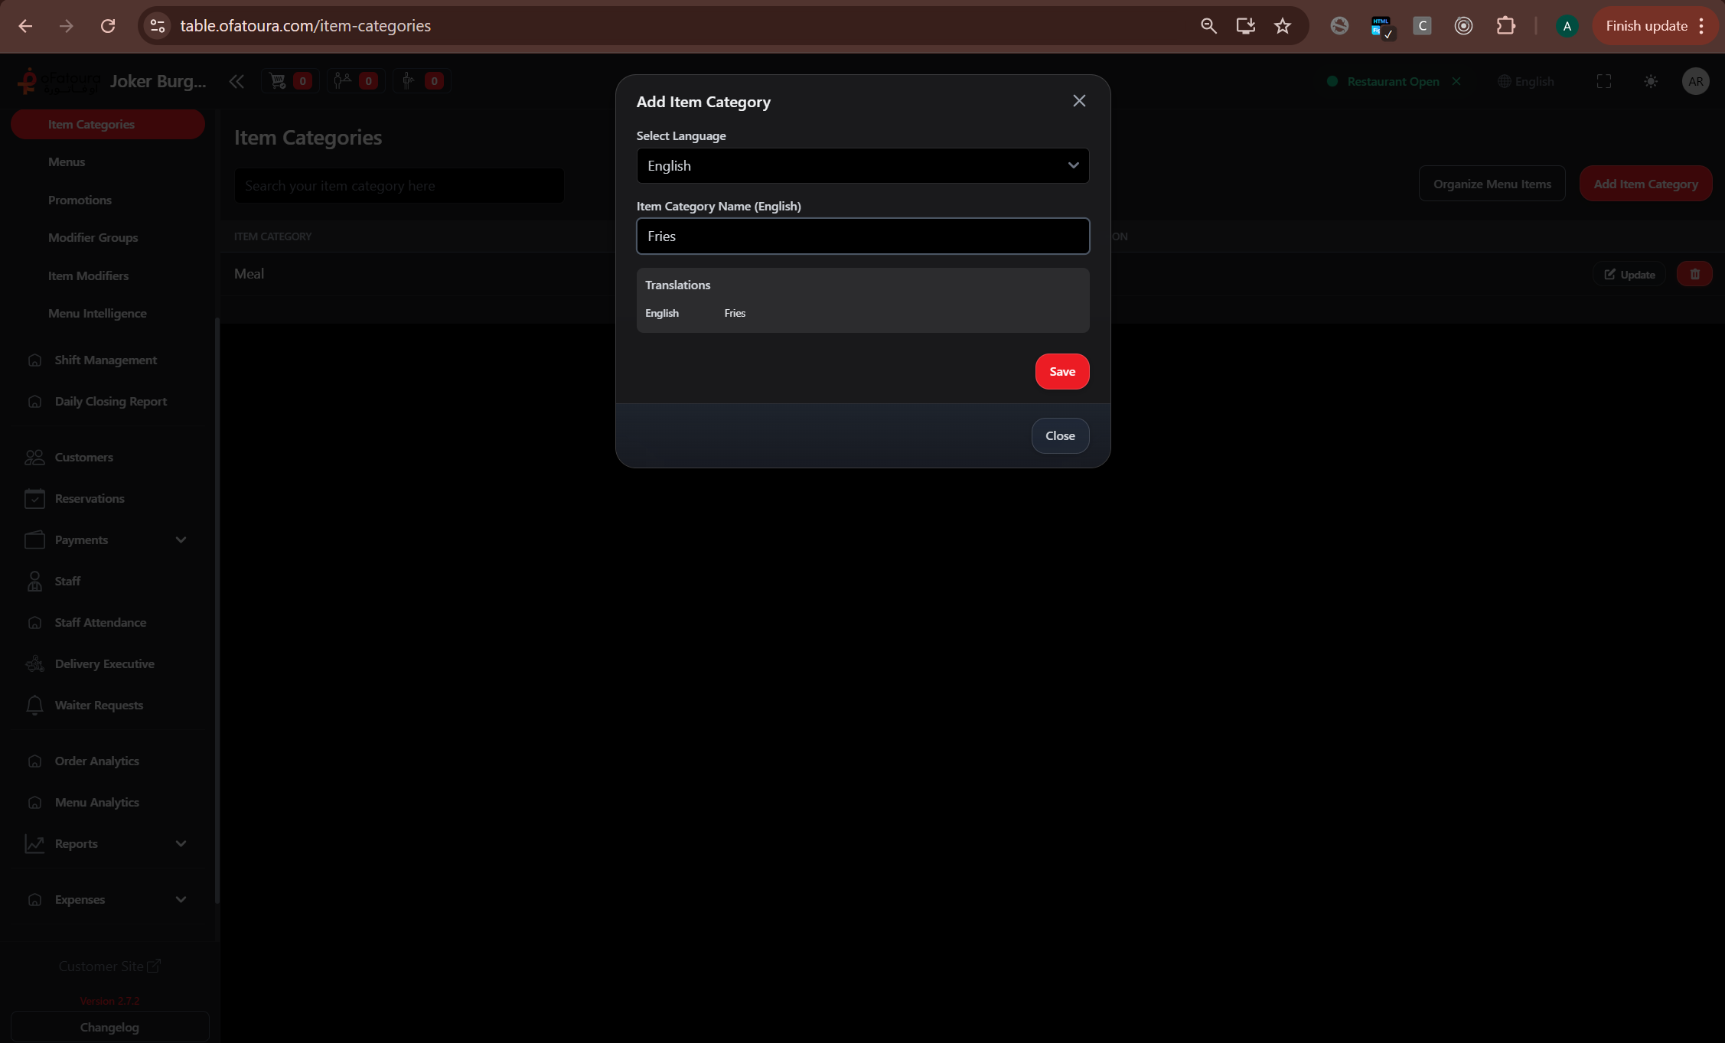The height and width of the screenshot is (1043, 1725).
Task: Click the zoom magnifier icon in address bar
Action: click(1208, 26)
